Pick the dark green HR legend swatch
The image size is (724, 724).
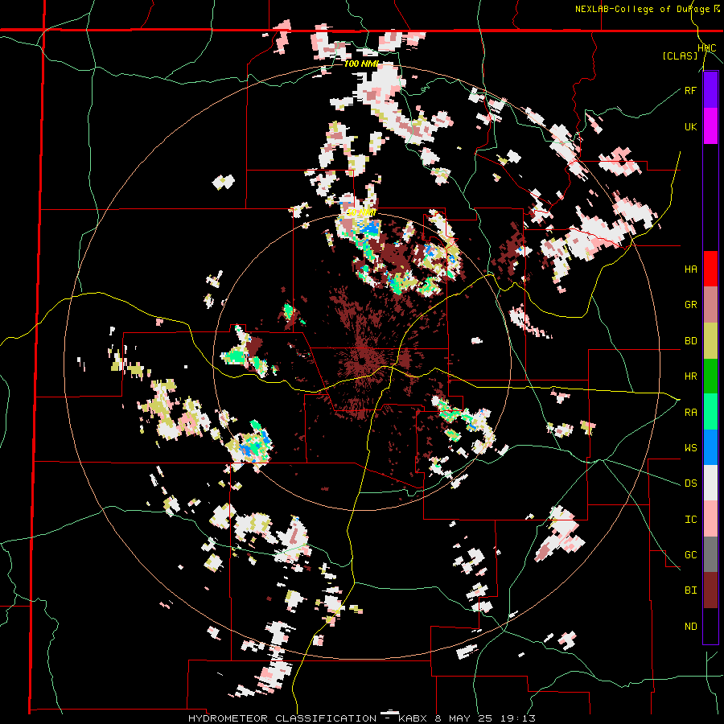click(710, 376)
